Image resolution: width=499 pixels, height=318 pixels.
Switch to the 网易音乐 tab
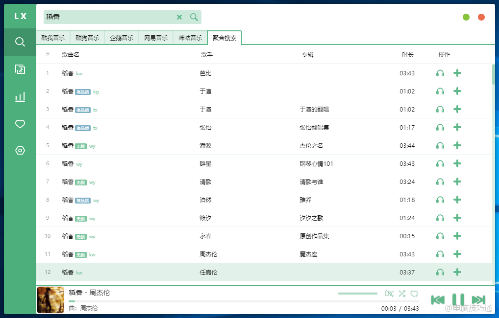(156, 38)
